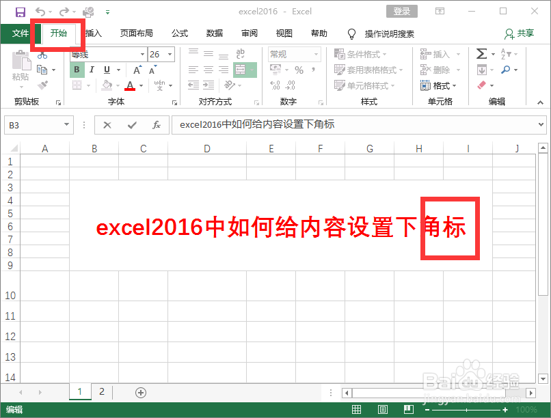Viewport: 551px width, 418px height.
Task: Toggle center alignment
Action: coord(209,70)
